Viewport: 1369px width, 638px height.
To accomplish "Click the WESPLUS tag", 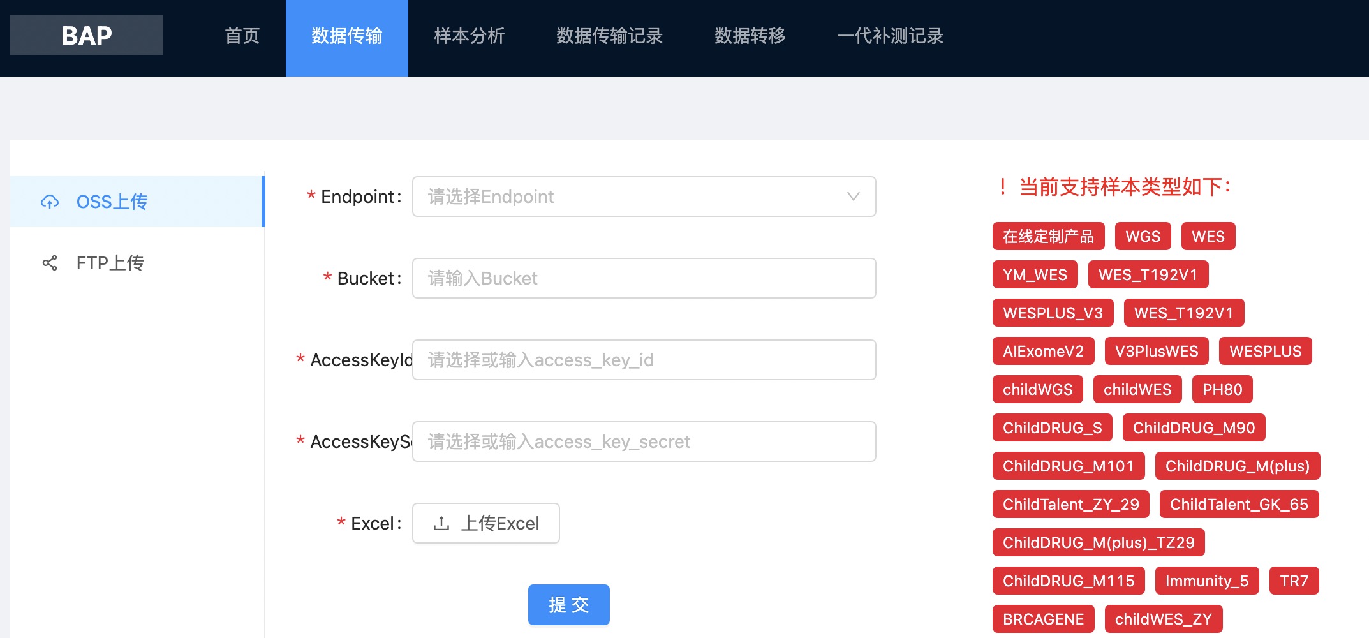I will [1266, 351].
